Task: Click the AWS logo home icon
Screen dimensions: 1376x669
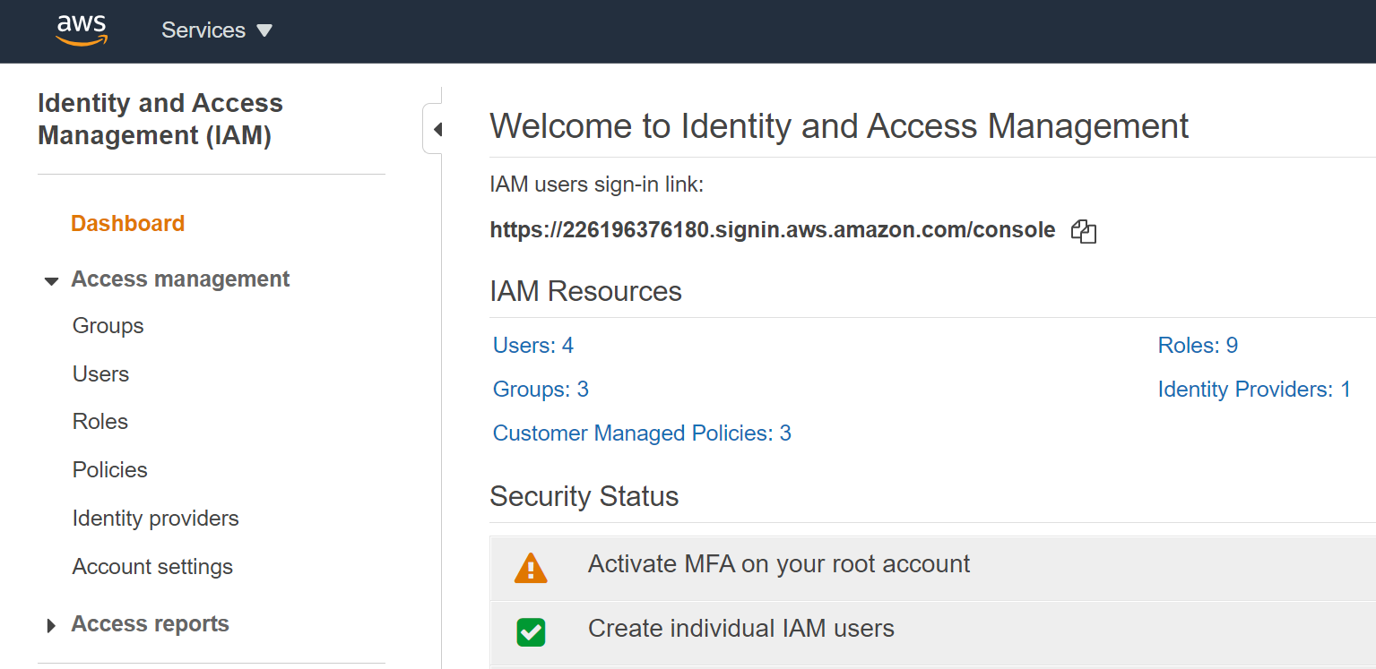Action: point(82,30)
